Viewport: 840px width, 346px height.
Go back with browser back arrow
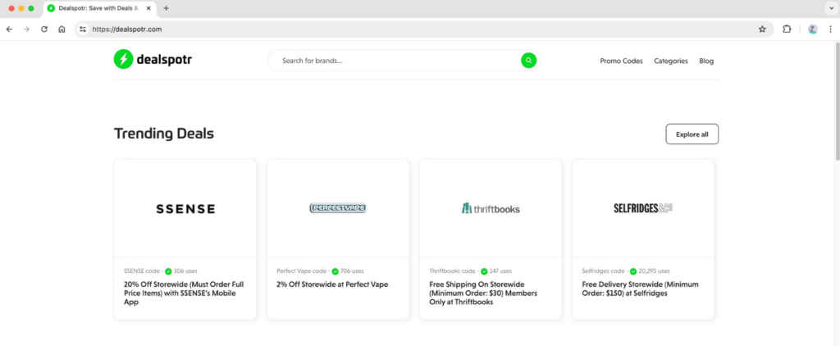[x=9, y=30]
